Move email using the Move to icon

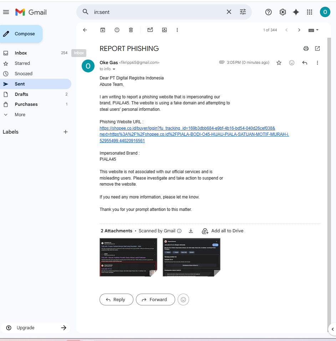(x=164, y=30)
